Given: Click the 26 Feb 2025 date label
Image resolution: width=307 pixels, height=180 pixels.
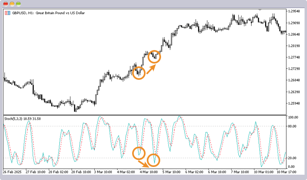Looking at the screenshot, I should point(13,172).
